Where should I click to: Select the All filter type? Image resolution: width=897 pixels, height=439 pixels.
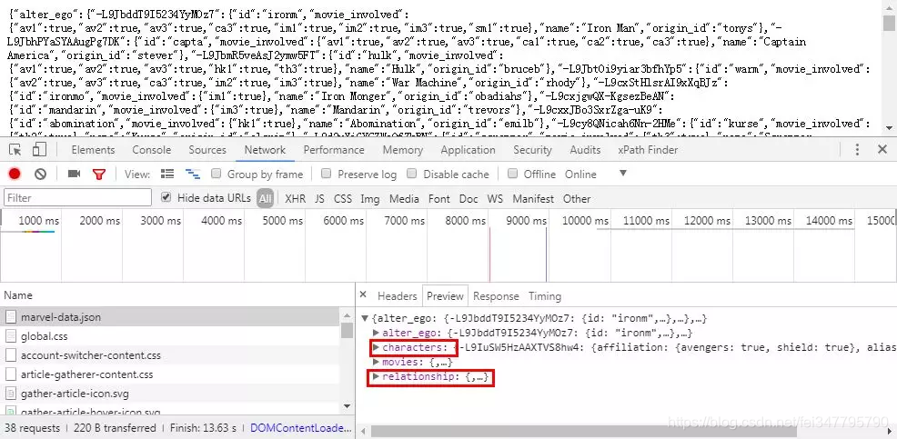265,198
